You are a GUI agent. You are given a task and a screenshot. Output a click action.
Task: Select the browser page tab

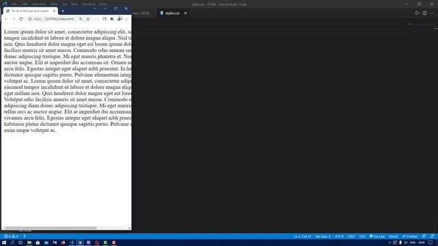[x=31, y=11]
